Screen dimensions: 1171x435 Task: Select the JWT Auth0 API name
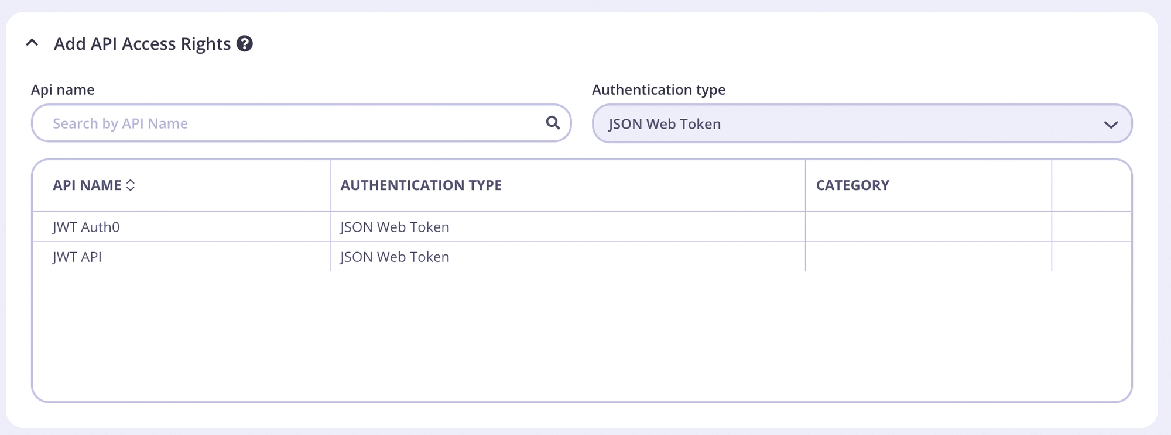tap(86, 227)
